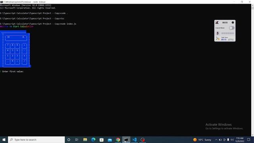Click the round dark button in Krisp widget
254x143 pixels.
233,23
